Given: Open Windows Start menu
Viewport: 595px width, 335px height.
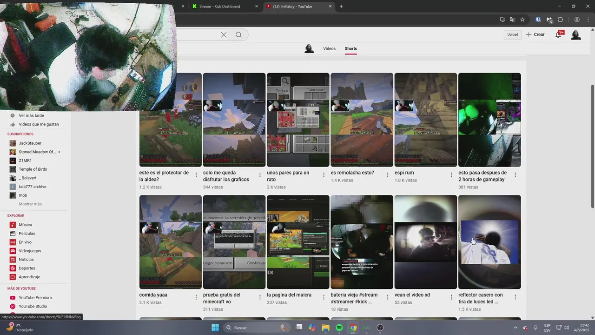Looking at the screenshot, I should (215, 328).
